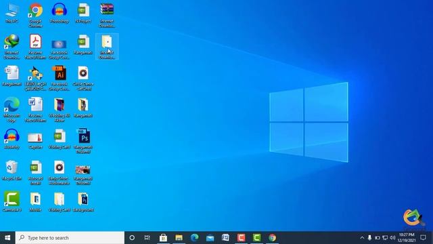Switch to red Camtasia Recorder taskbar icon

tap(241, 238)
